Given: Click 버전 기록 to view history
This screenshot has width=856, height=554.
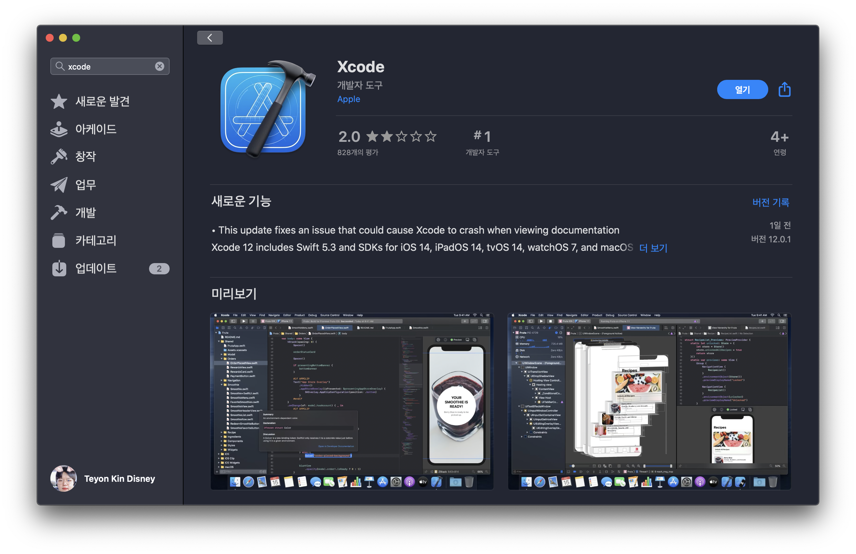Looking at the screenshot, I should pos(772,201).
